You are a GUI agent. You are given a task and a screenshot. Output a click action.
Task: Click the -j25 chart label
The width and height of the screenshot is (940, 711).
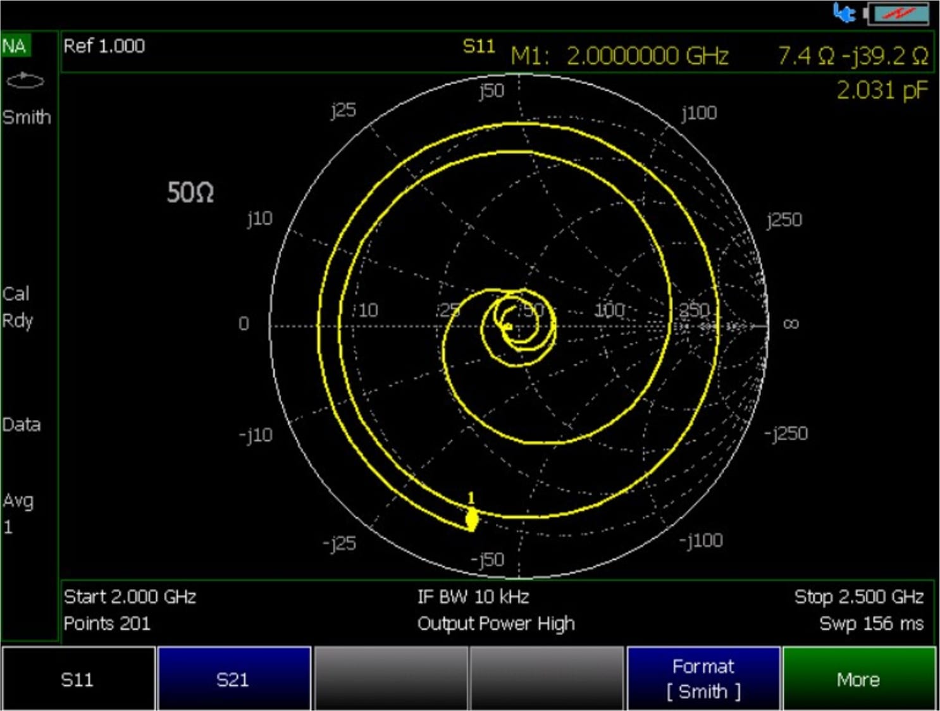coord(339,543)
